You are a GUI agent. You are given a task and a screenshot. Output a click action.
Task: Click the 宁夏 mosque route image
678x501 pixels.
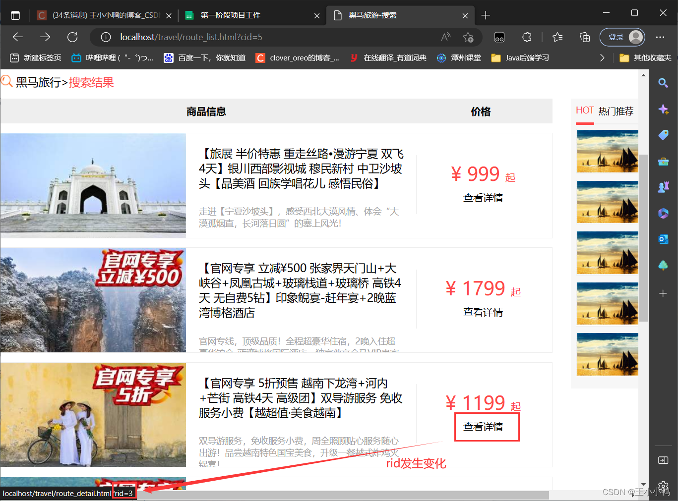tap(93, 185)
